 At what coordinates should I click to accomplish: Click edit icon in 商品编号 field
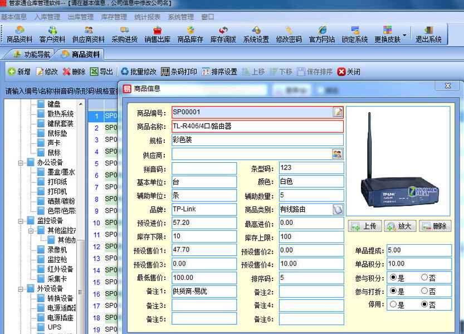pos(338,112)
